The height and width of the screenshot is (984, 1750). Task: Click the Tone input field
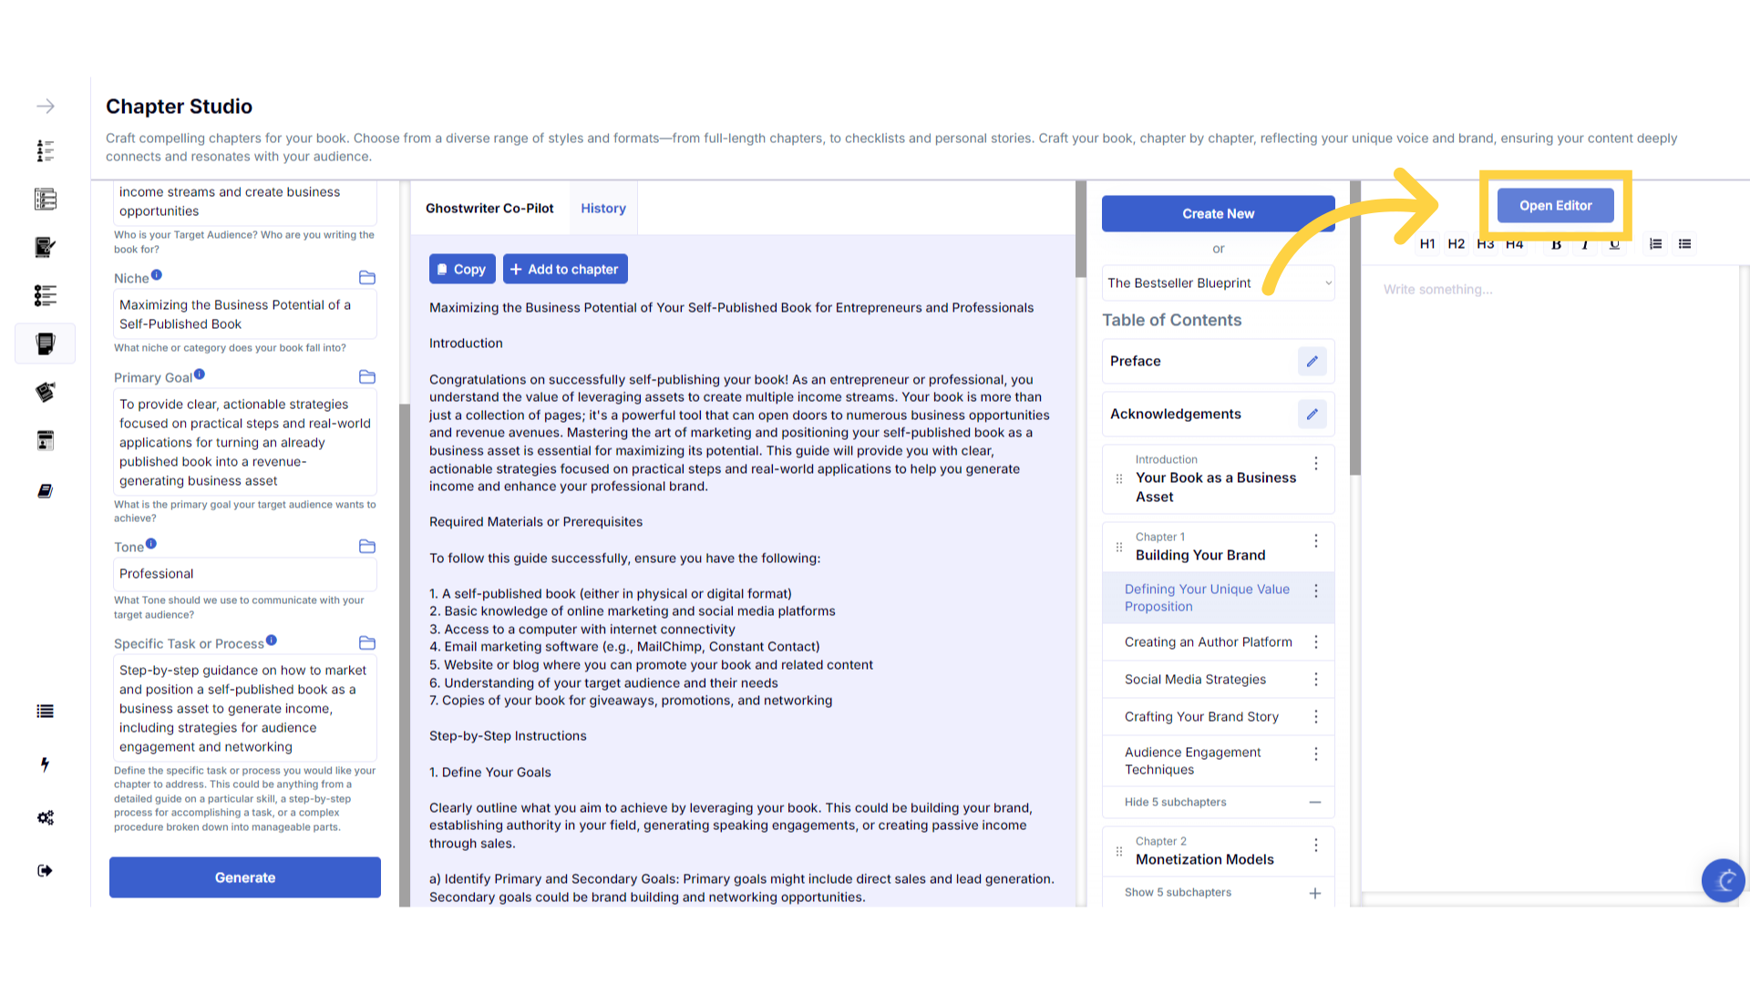(244, 574)
